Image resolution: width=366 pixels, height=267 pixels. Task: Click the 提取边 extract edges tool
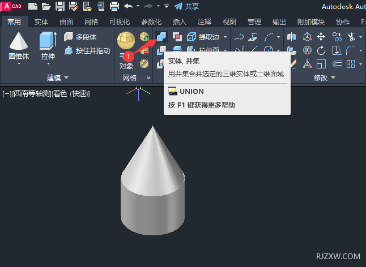[203, 37]
